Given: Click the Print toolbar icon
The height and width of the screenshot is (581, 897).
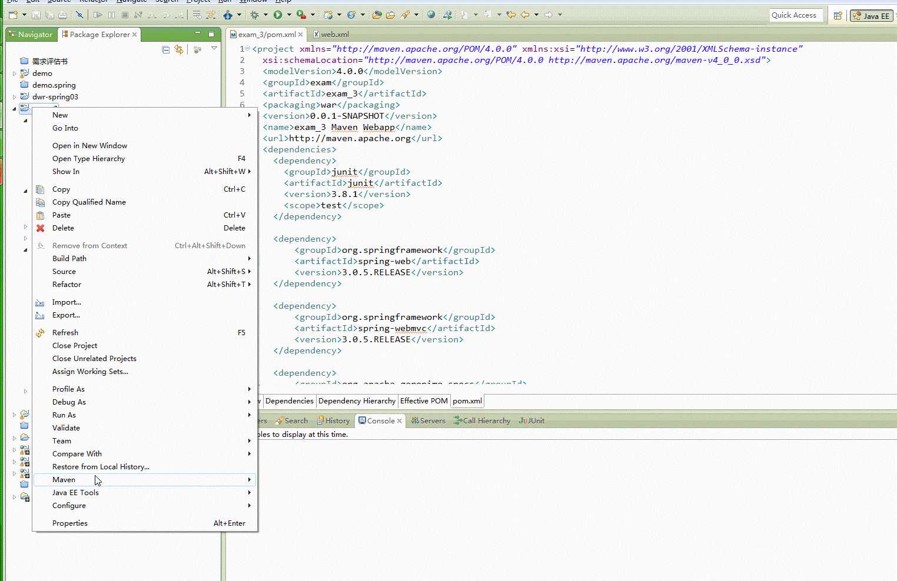Looking at the screenshot, I should click(x=62, y=15).
